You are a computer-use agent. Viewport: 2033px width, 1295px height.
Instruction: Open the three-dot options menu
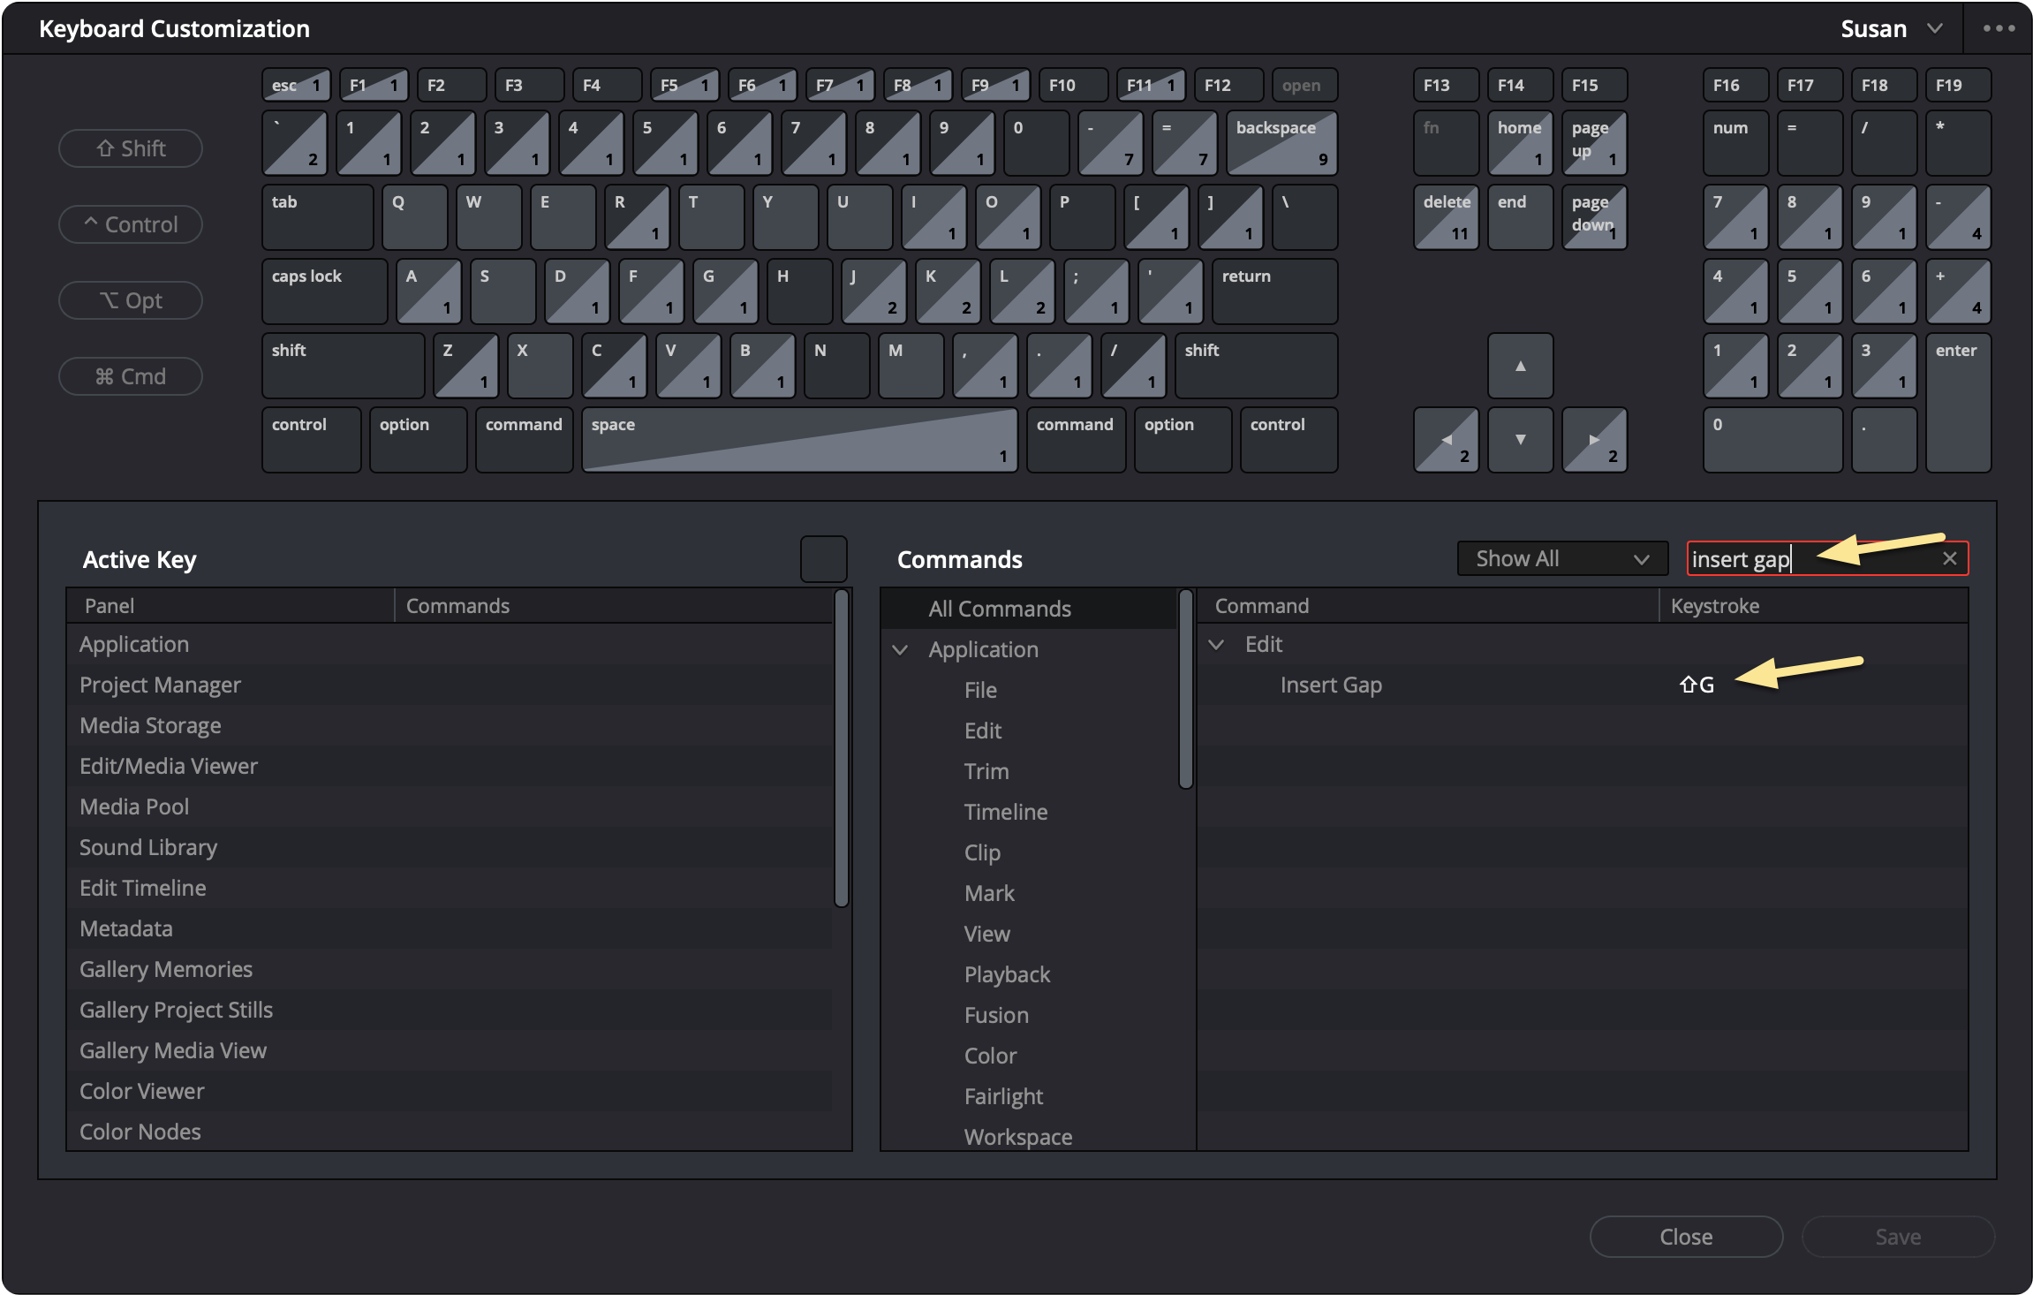tap(1999, 28)
